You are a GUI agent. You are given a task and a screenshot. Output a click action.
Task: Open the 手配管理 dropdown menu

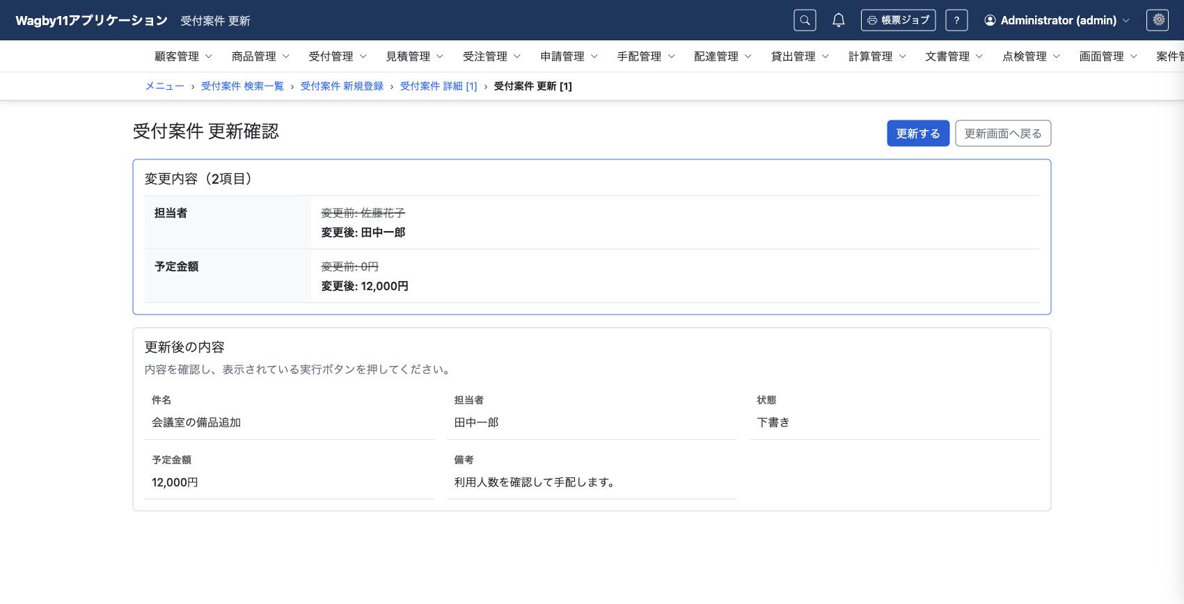646,56
